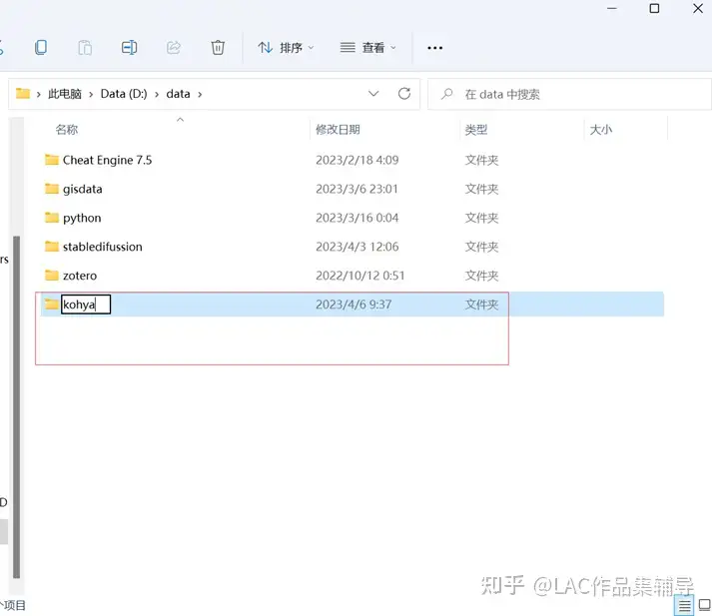This screenshot has width=712, height=616.
Task: Open the three-dot more options menu
Action: [434, 48]
